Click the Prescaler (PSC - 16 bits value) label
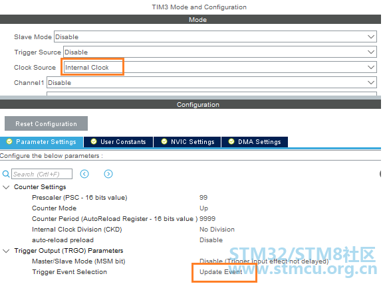This screenshot has width=383, height=284. pyautogui.click(x=80, y=198)
